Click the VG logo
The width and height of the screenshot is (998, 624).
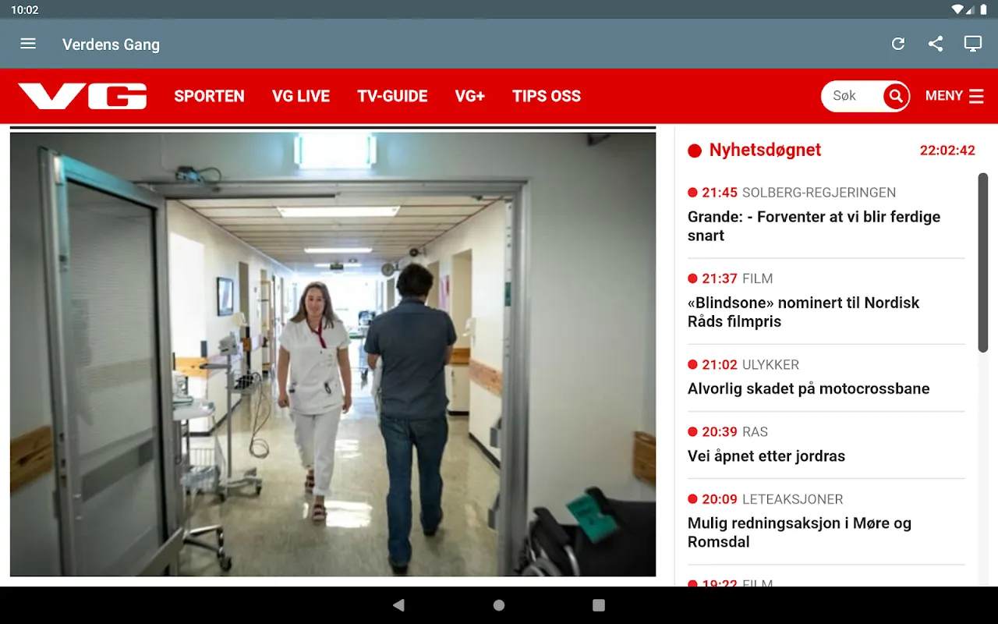pos(83,96)
